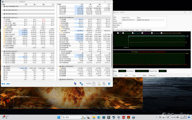Click the HWiNFO logging file icon
Screen dimensions: 192x120
(99, 84)
